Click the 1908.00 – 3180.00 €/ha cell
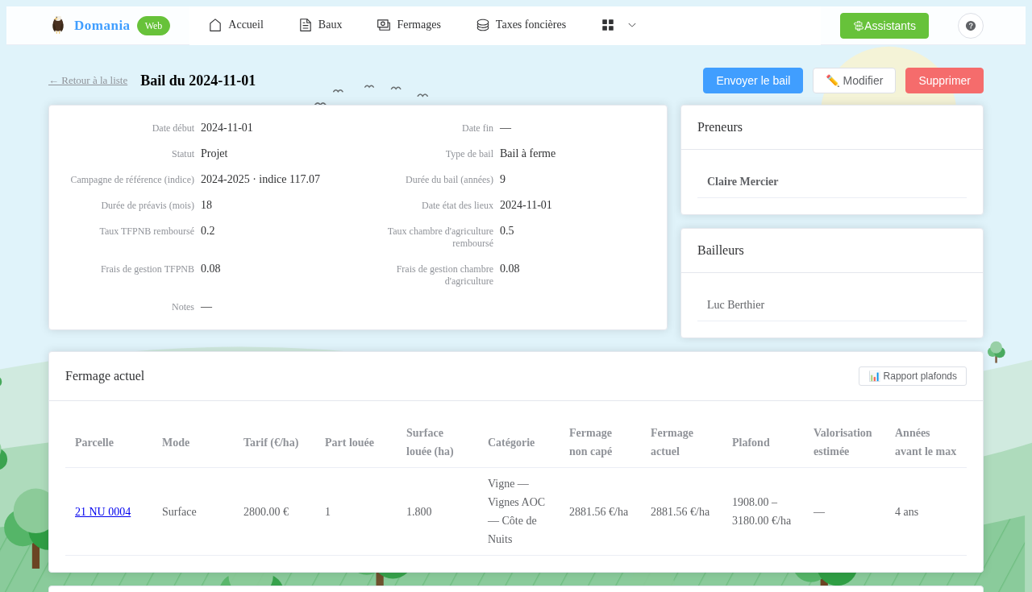The height and width of the screenshot is (592, 1032). pyautogui.click(x=761, y=511)
